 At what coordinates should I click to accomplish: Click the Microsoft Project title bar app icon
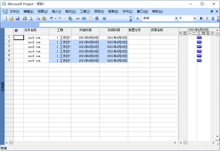pyautogui.click(x=4, y=4)
